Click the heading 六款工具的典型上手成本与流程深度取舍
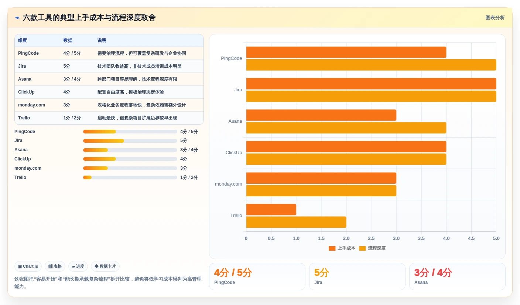This screenshot has height=305, width=520. 89,18
